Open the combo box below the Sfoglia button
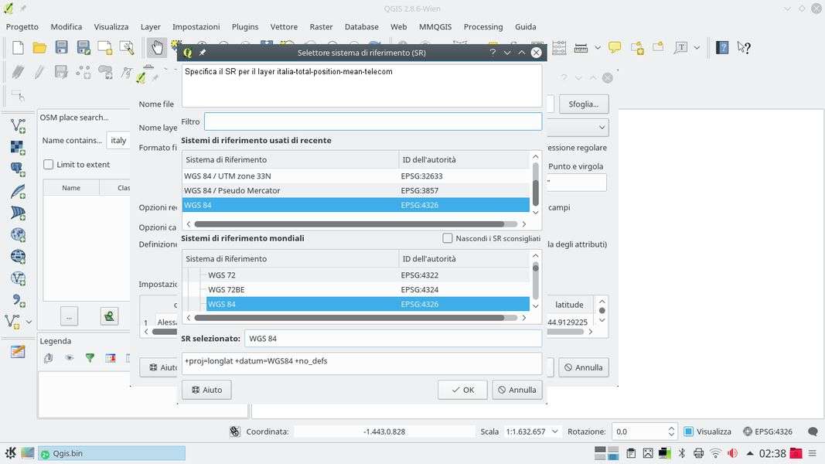Screen dimensions: 825x464 (x=578, y=128)
